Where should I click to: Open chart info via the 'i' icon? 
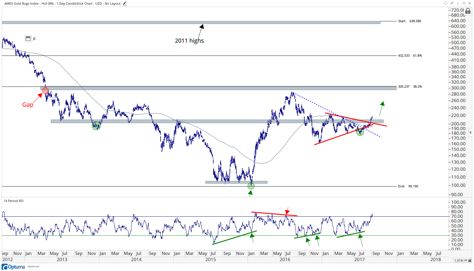coord(458,3)
